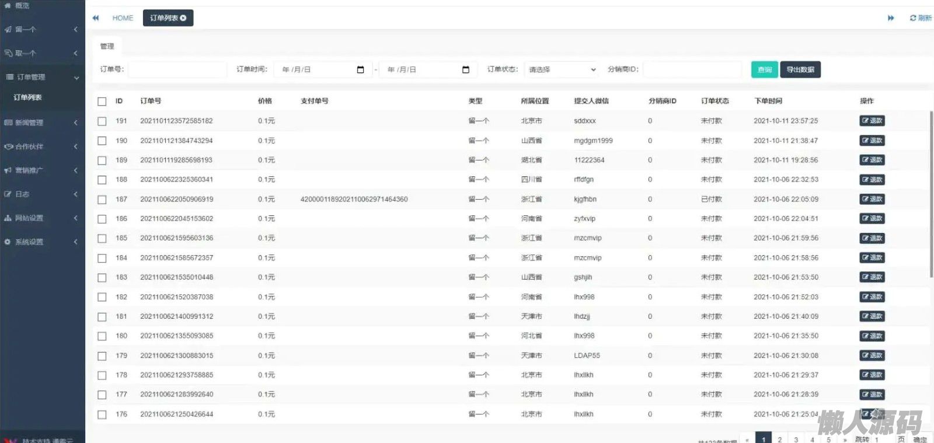
Task: Check the checkbox for order ID 190
Action: [x=102, y=141]
